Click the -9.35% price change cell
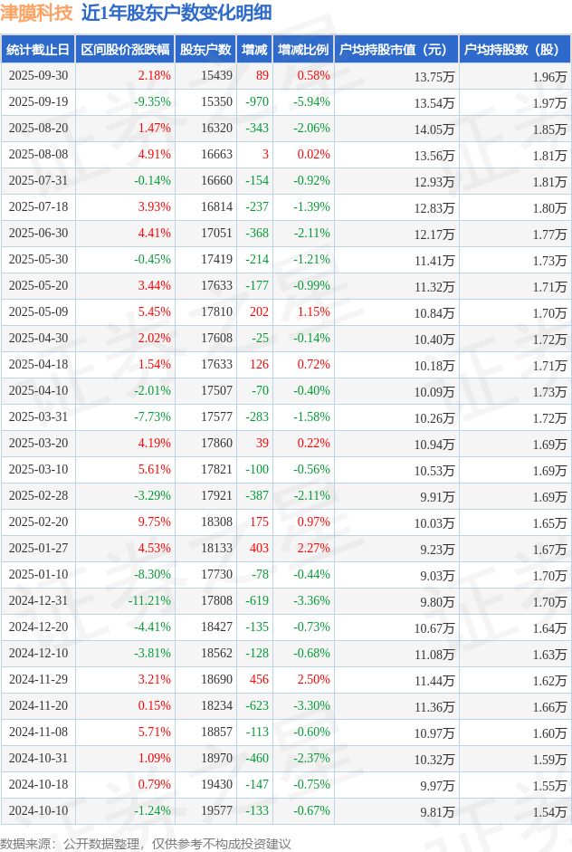572x852 pixels. pos(152,102)
